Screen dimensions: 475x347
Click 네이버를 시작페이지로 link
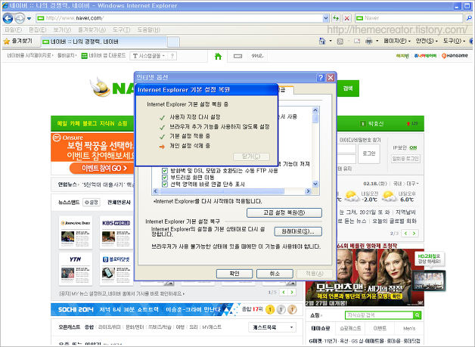pos(29,56)
